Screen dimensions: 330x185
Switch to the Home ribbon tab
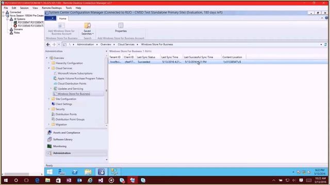62,18
